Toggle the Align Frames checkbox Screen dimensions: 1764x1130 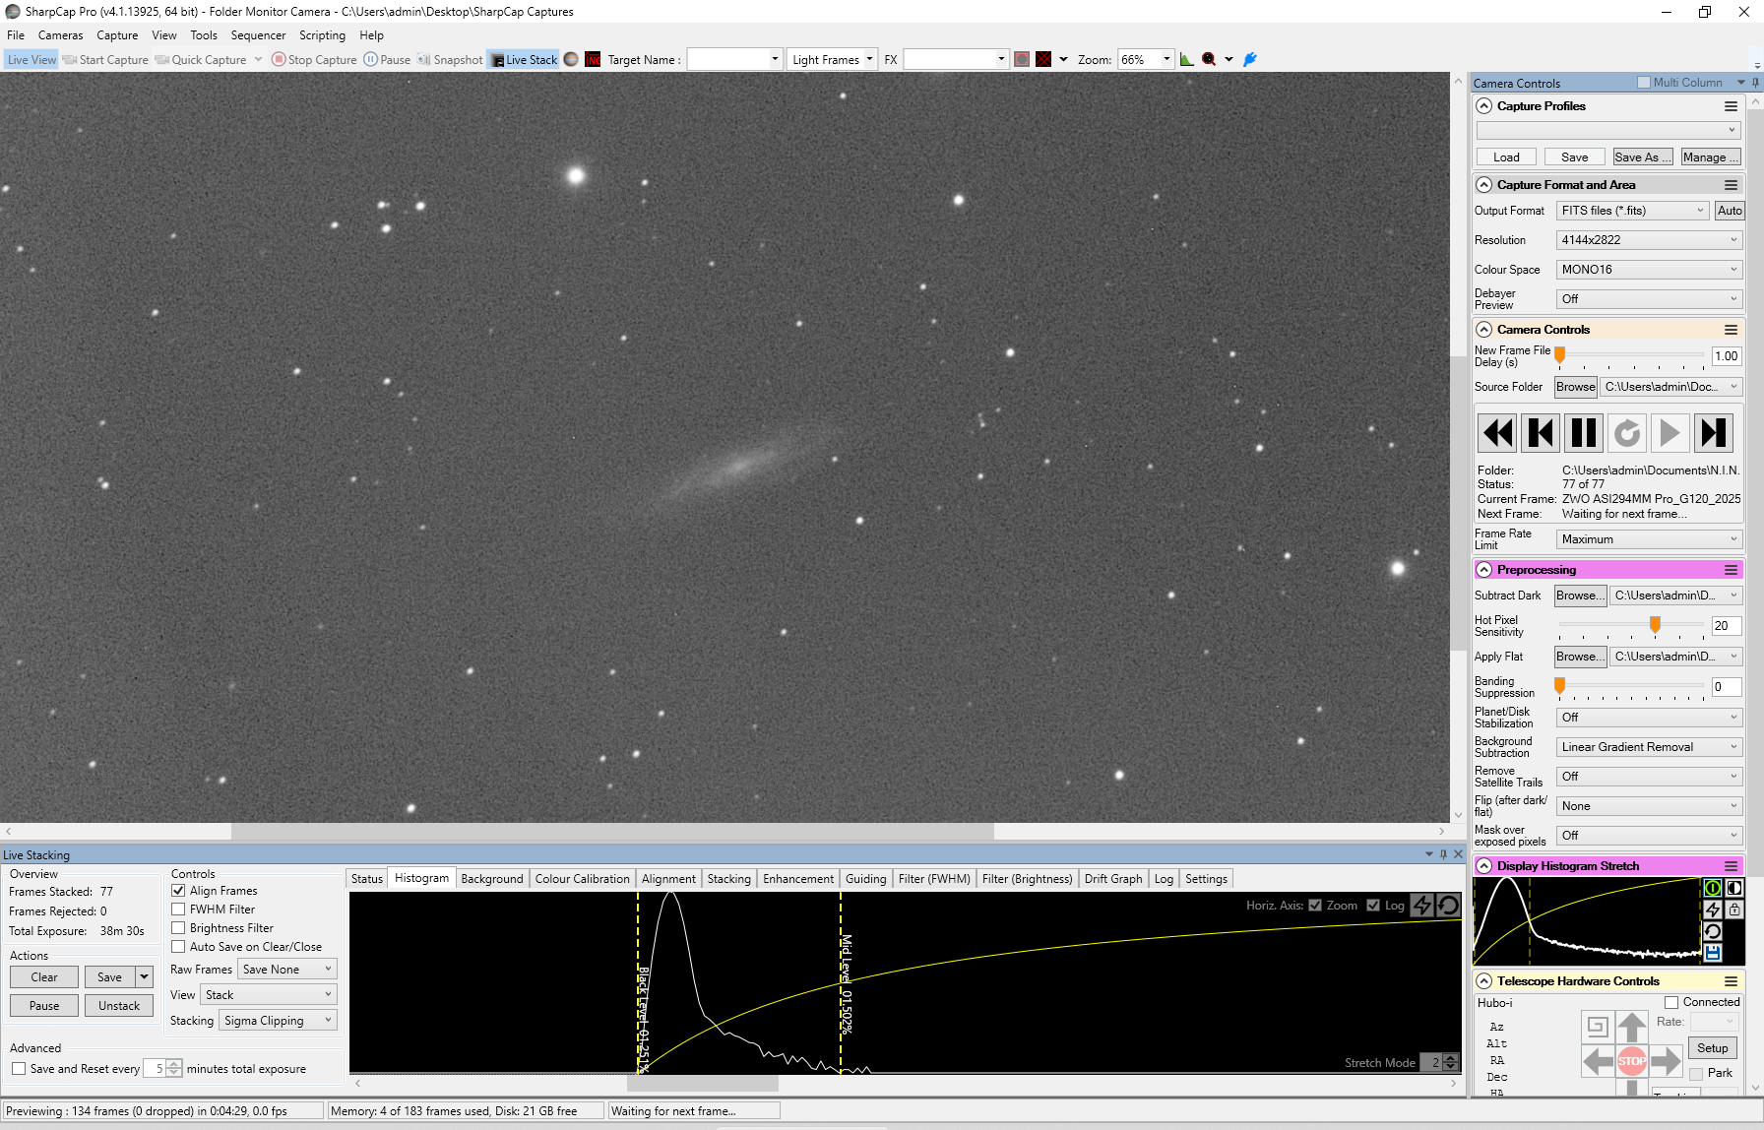point(178,891)
